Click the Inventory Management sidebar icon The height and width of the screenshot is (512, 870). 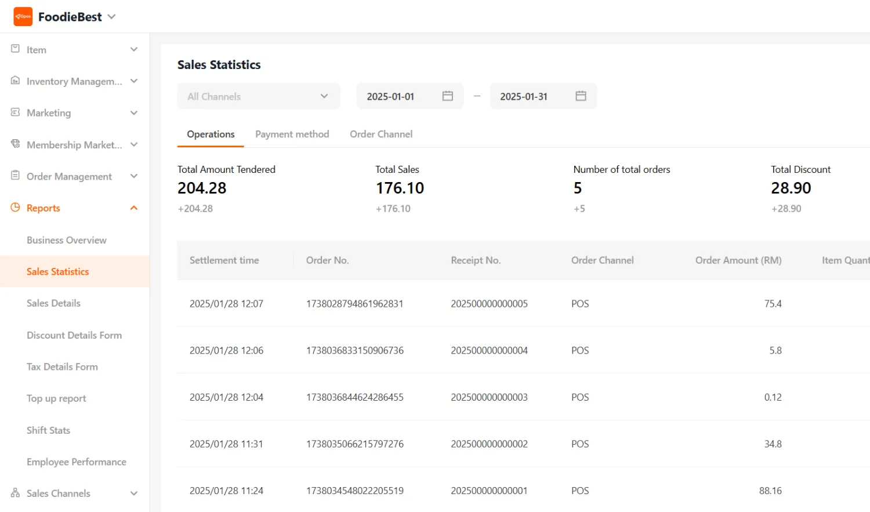click(16, 81)
